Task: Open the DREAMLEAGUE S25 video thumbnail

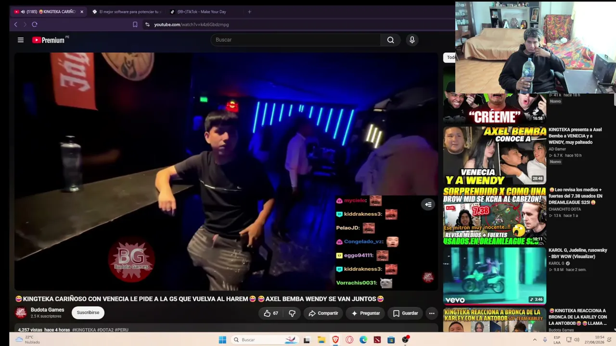Action: click(x=495, y=216)
